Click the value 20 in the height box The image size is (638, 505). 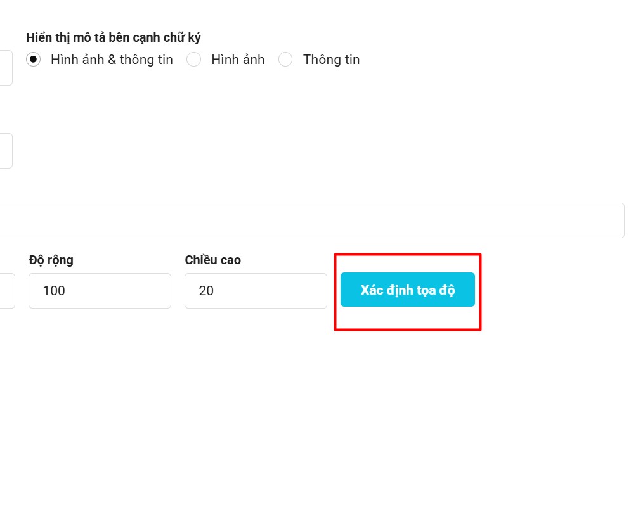[x=206, y=291]
